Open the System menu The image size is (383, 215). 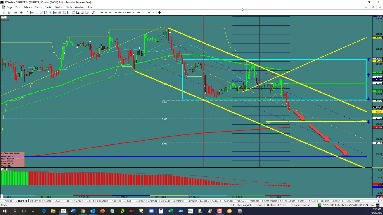(59, 7)
